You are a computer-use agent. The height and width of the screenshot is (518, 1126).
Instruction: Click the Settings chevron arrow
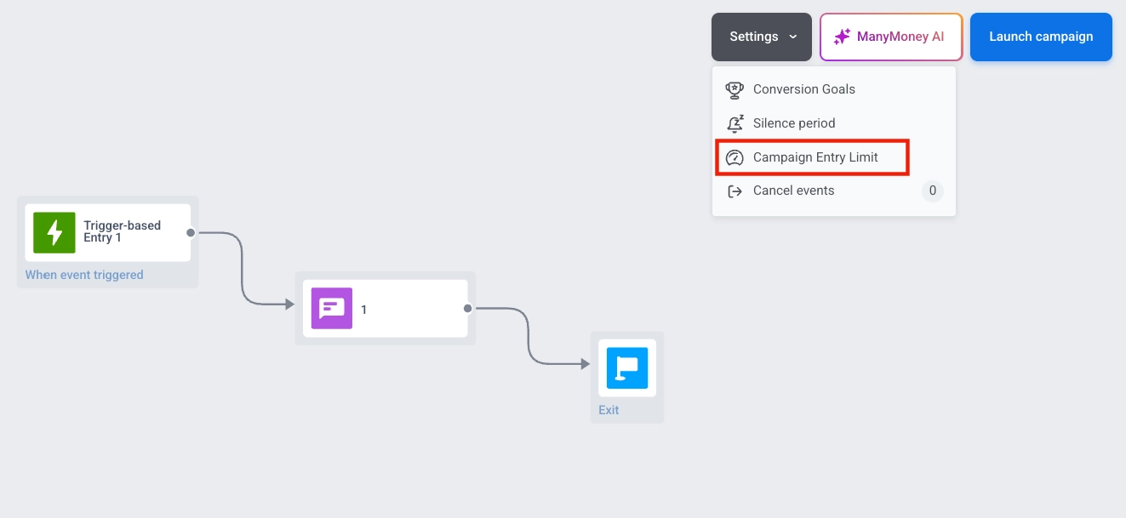point(793,37)
